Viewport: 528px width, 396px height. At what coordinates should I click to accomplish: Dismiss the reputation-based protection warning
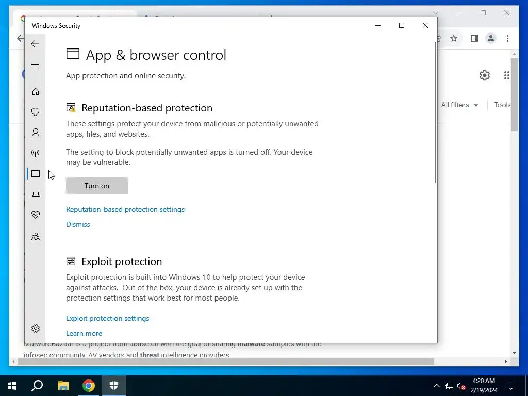78,224
